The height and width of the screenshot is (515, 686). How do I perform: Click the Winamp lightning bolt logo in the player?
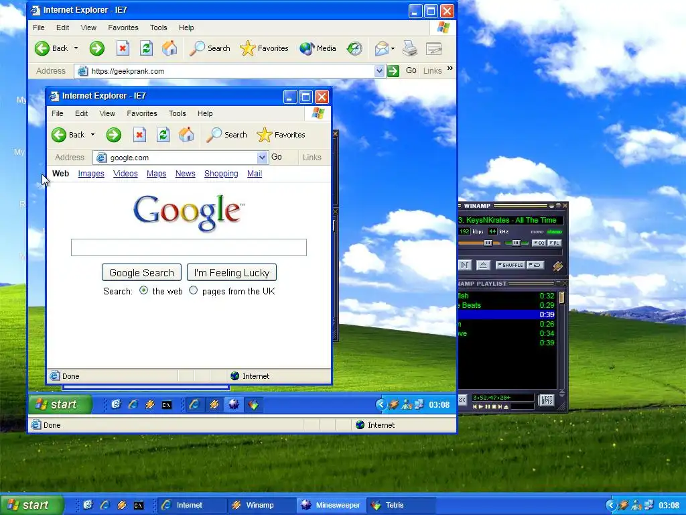557,266
